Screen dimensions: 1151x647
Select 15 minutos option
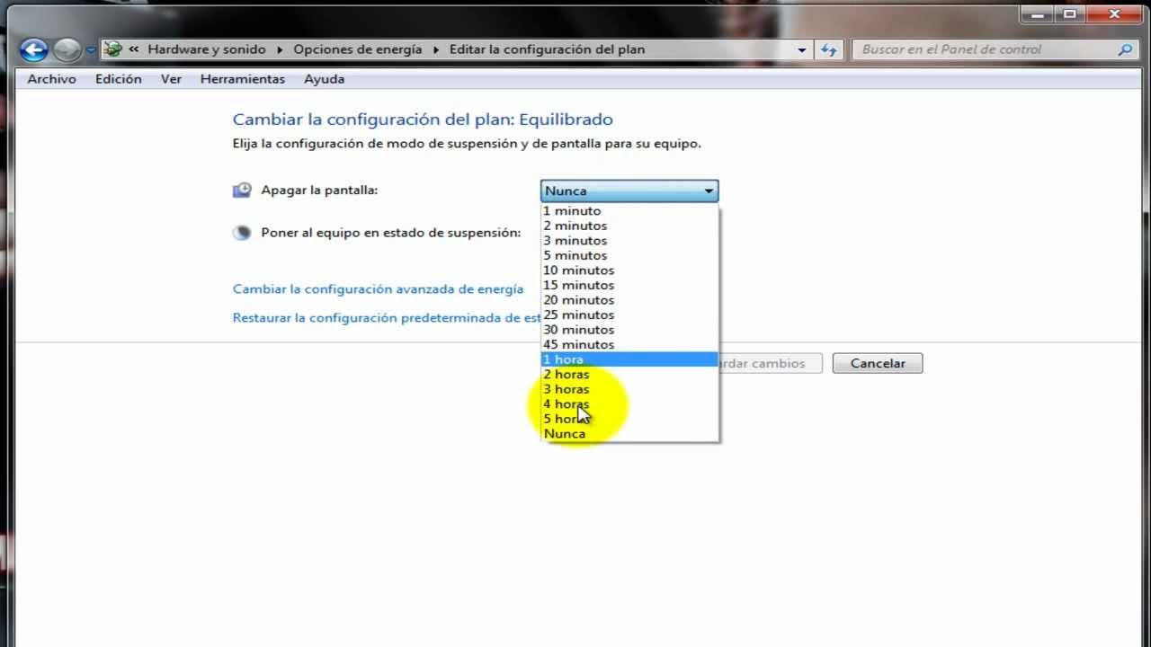point(629,285)
